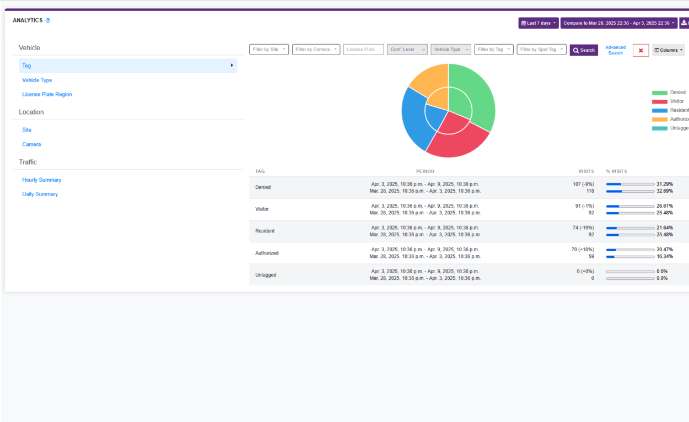Open the Camera link under Location
This screenshot has width=689, height=422.
pos(31,144)
